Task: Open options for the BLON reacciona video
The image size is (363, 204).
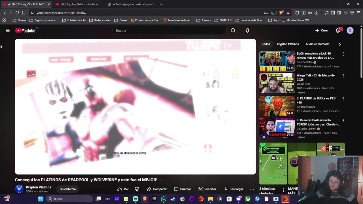Action: pos(343,54)
